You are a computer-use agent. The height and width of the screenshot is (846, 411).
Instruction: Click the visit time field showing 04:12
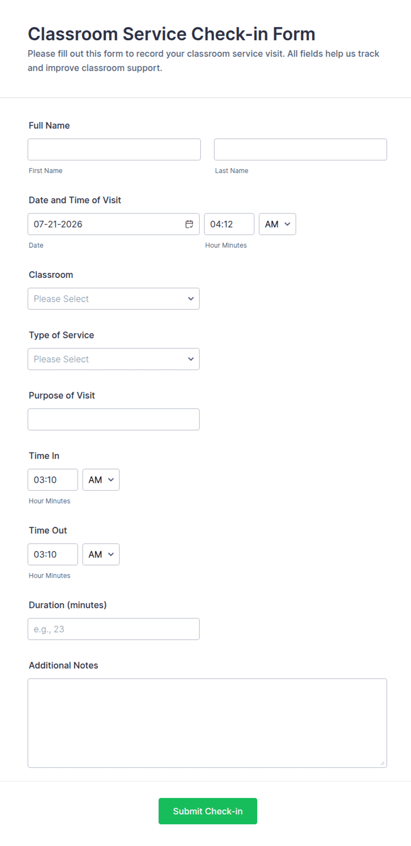(x=229, y=224)
